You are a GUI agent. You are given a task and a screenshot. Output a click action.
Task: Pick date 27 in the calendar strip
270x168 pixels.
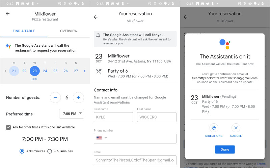(76, 71)
